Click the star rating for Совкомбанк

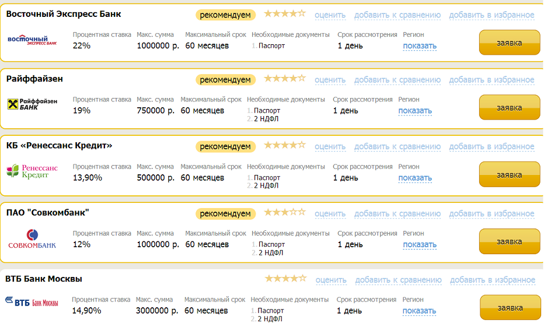pos(284,213)
